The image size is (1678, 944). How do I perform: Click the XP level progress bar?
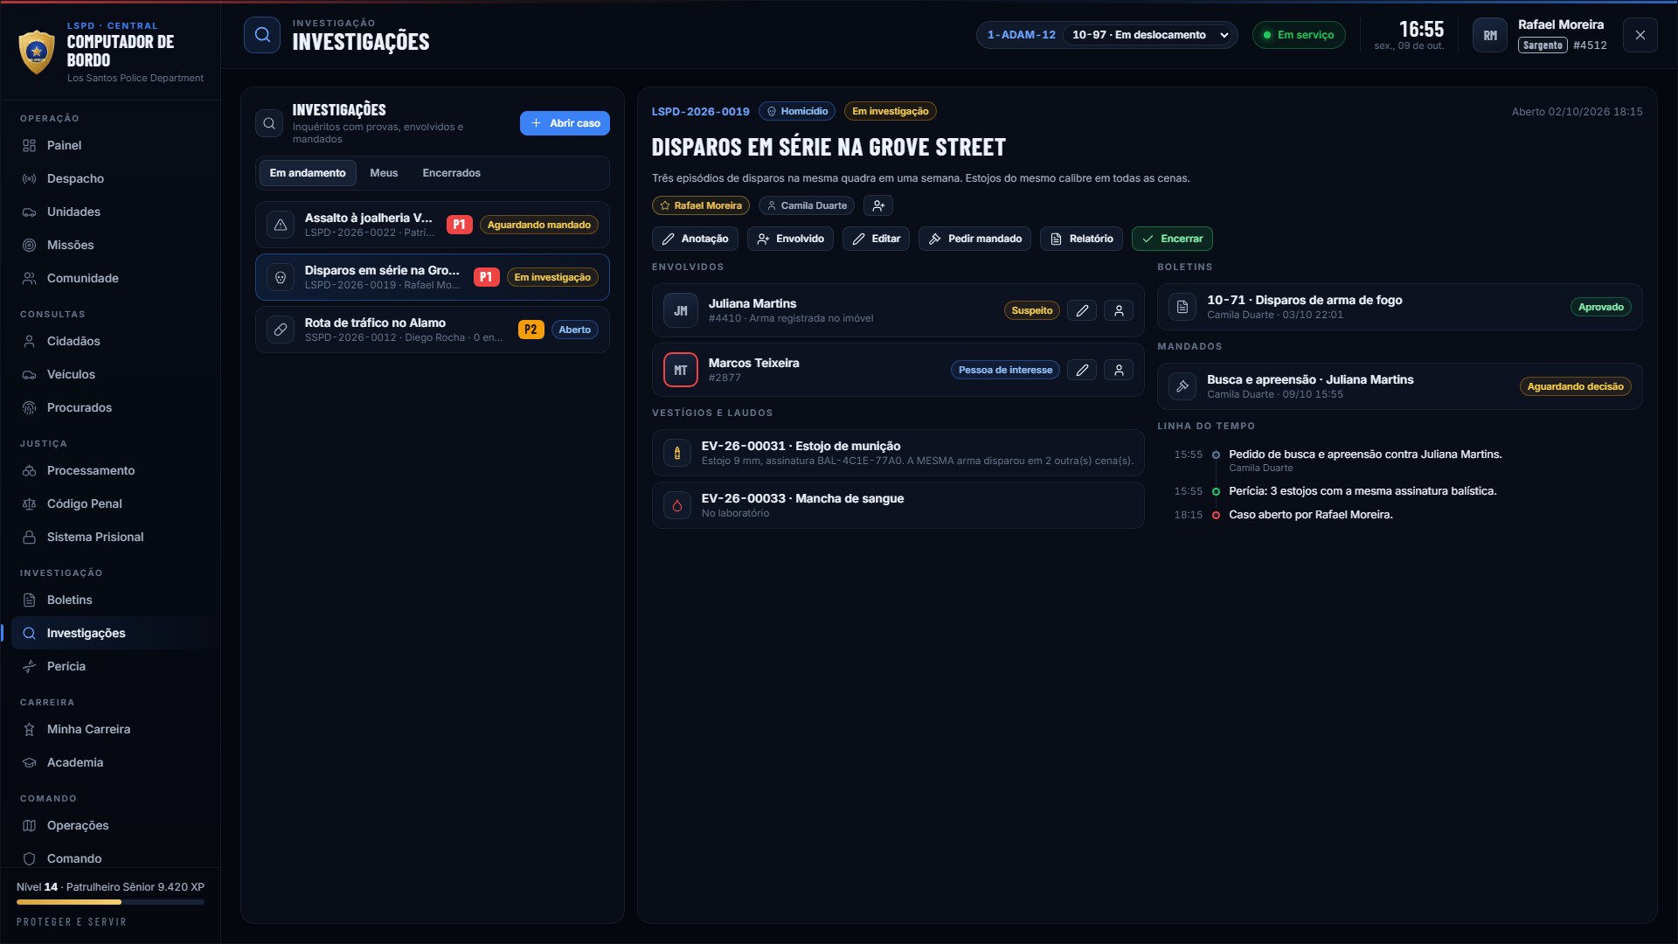pos(110,902)
